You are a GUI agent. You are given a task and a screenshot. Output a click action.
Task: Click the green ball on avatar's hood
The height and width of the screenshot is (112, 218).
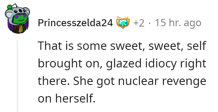(9, 7)
